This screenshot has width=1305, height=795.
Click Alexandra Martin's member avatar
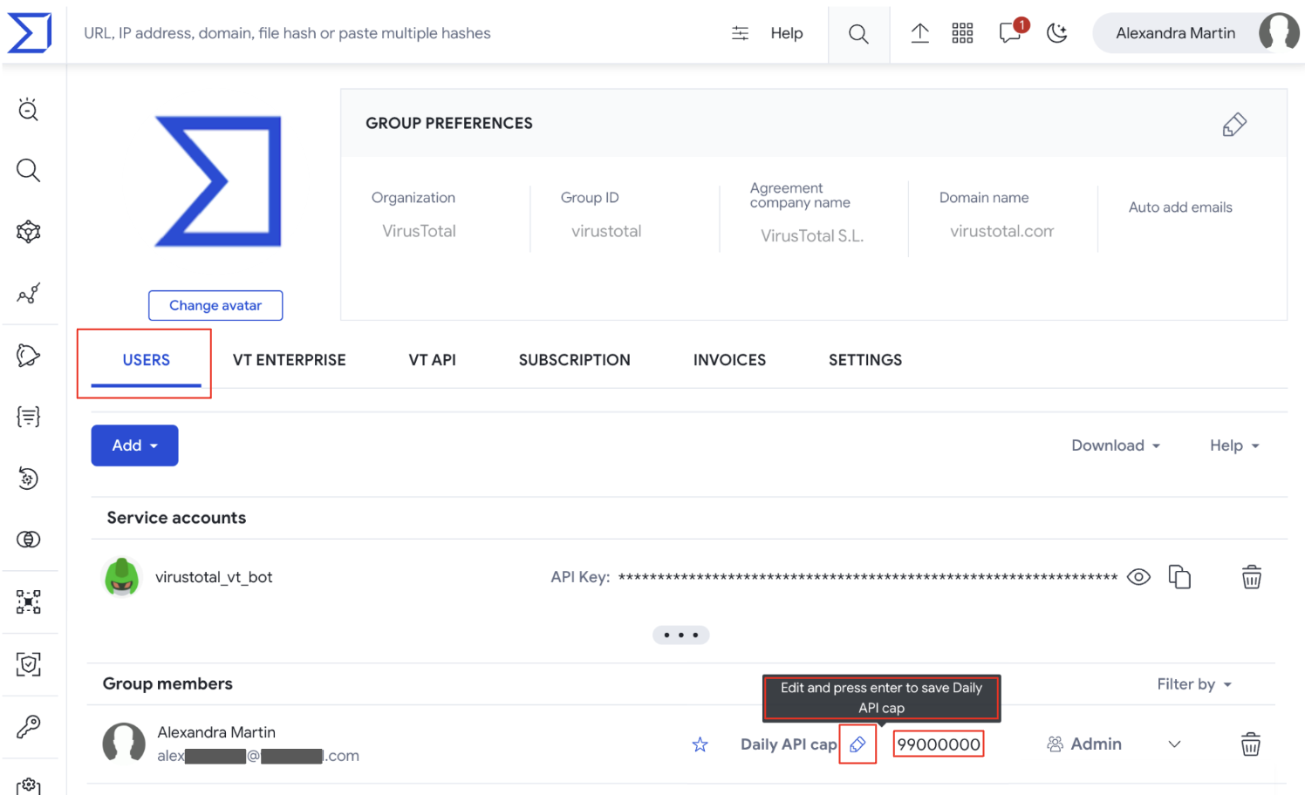[124, 744]
